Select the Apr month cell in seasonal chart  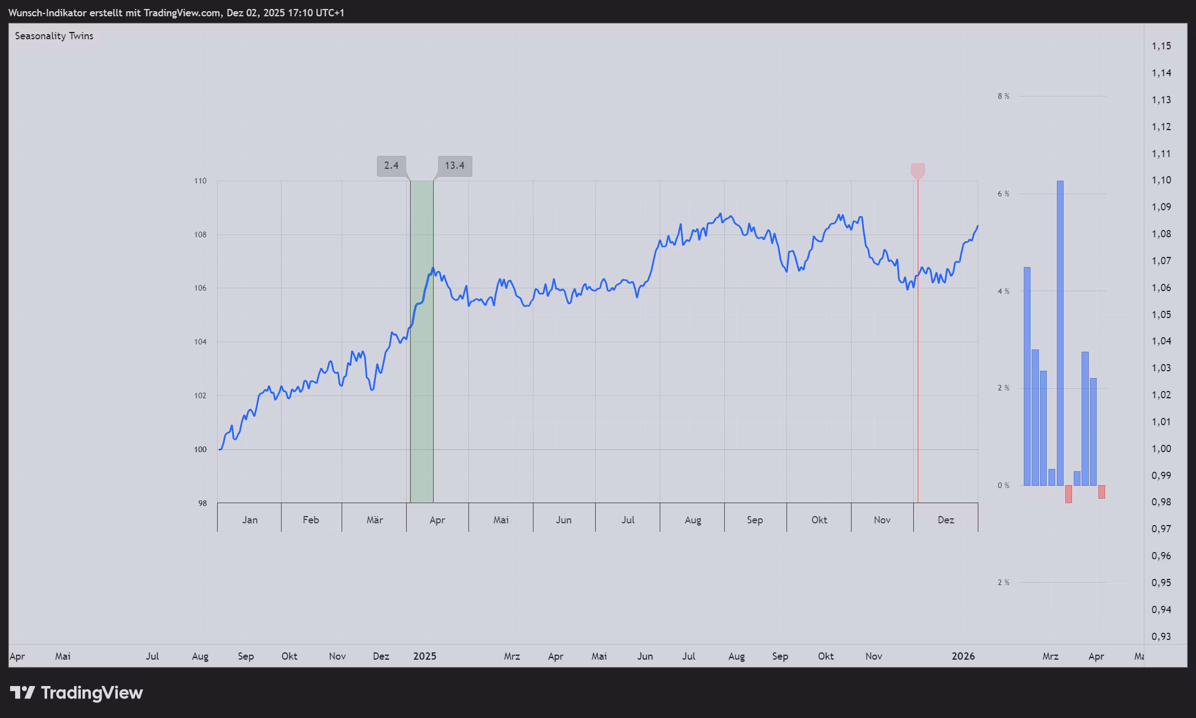pos(437,519)
